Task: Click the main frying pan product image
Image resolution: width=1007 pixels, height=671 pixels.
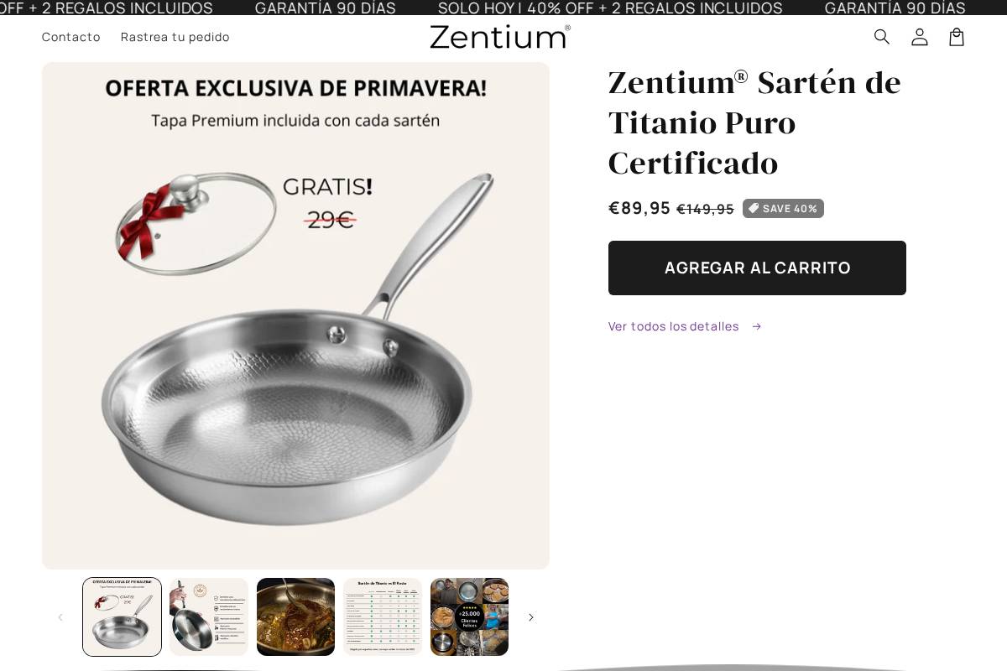Action: point(295,315)
